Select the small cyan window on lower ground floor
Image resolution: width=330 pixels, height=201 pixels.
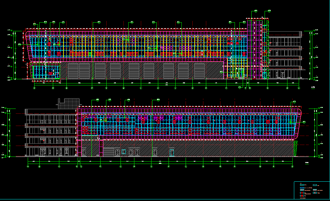124,151
